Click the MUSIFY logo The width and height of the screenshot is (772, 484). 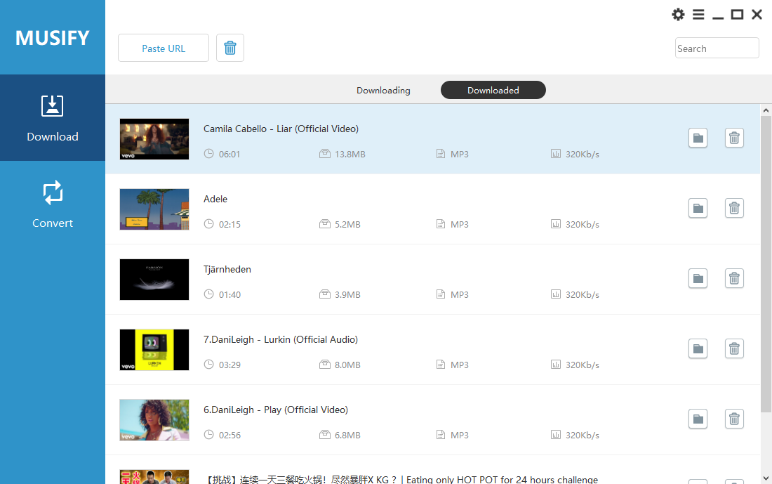click(52, 38)
